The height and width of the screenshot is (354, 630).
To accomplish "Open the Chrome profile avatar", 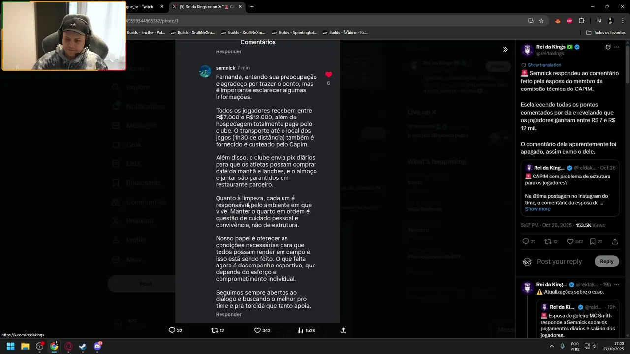I will point(611,21).
